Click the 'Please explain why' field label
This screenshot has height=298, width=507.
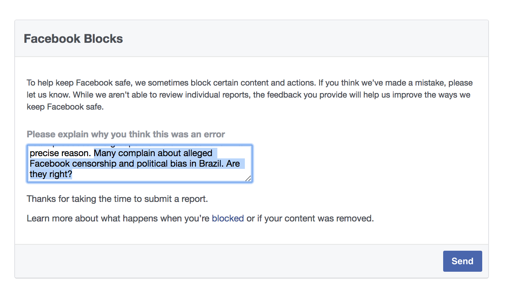[126, 134]
